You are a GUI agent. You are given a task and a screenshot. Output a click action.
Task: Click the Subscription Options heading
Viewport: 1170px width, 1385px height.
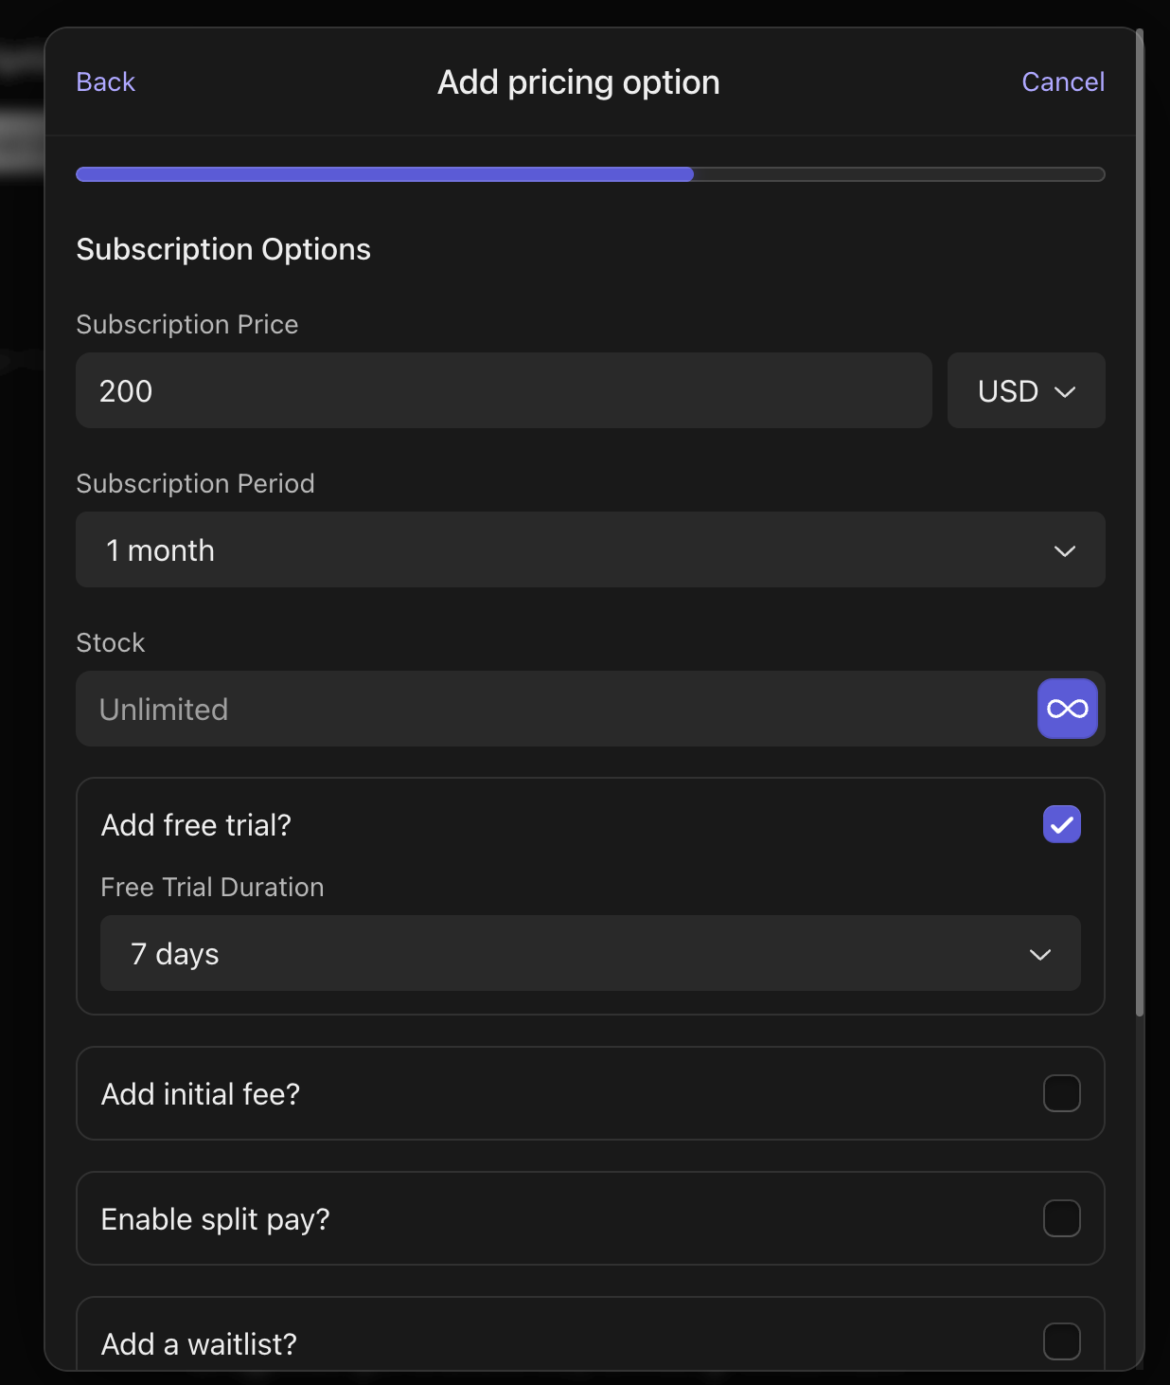coord(223,248)
